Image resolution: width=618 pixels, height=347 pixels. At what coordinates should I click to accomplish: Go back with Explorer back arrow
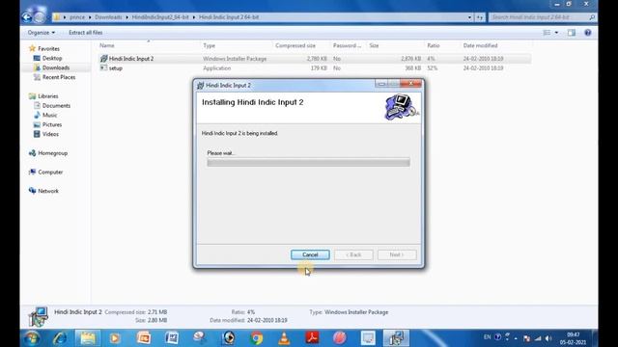click(27, 17)
